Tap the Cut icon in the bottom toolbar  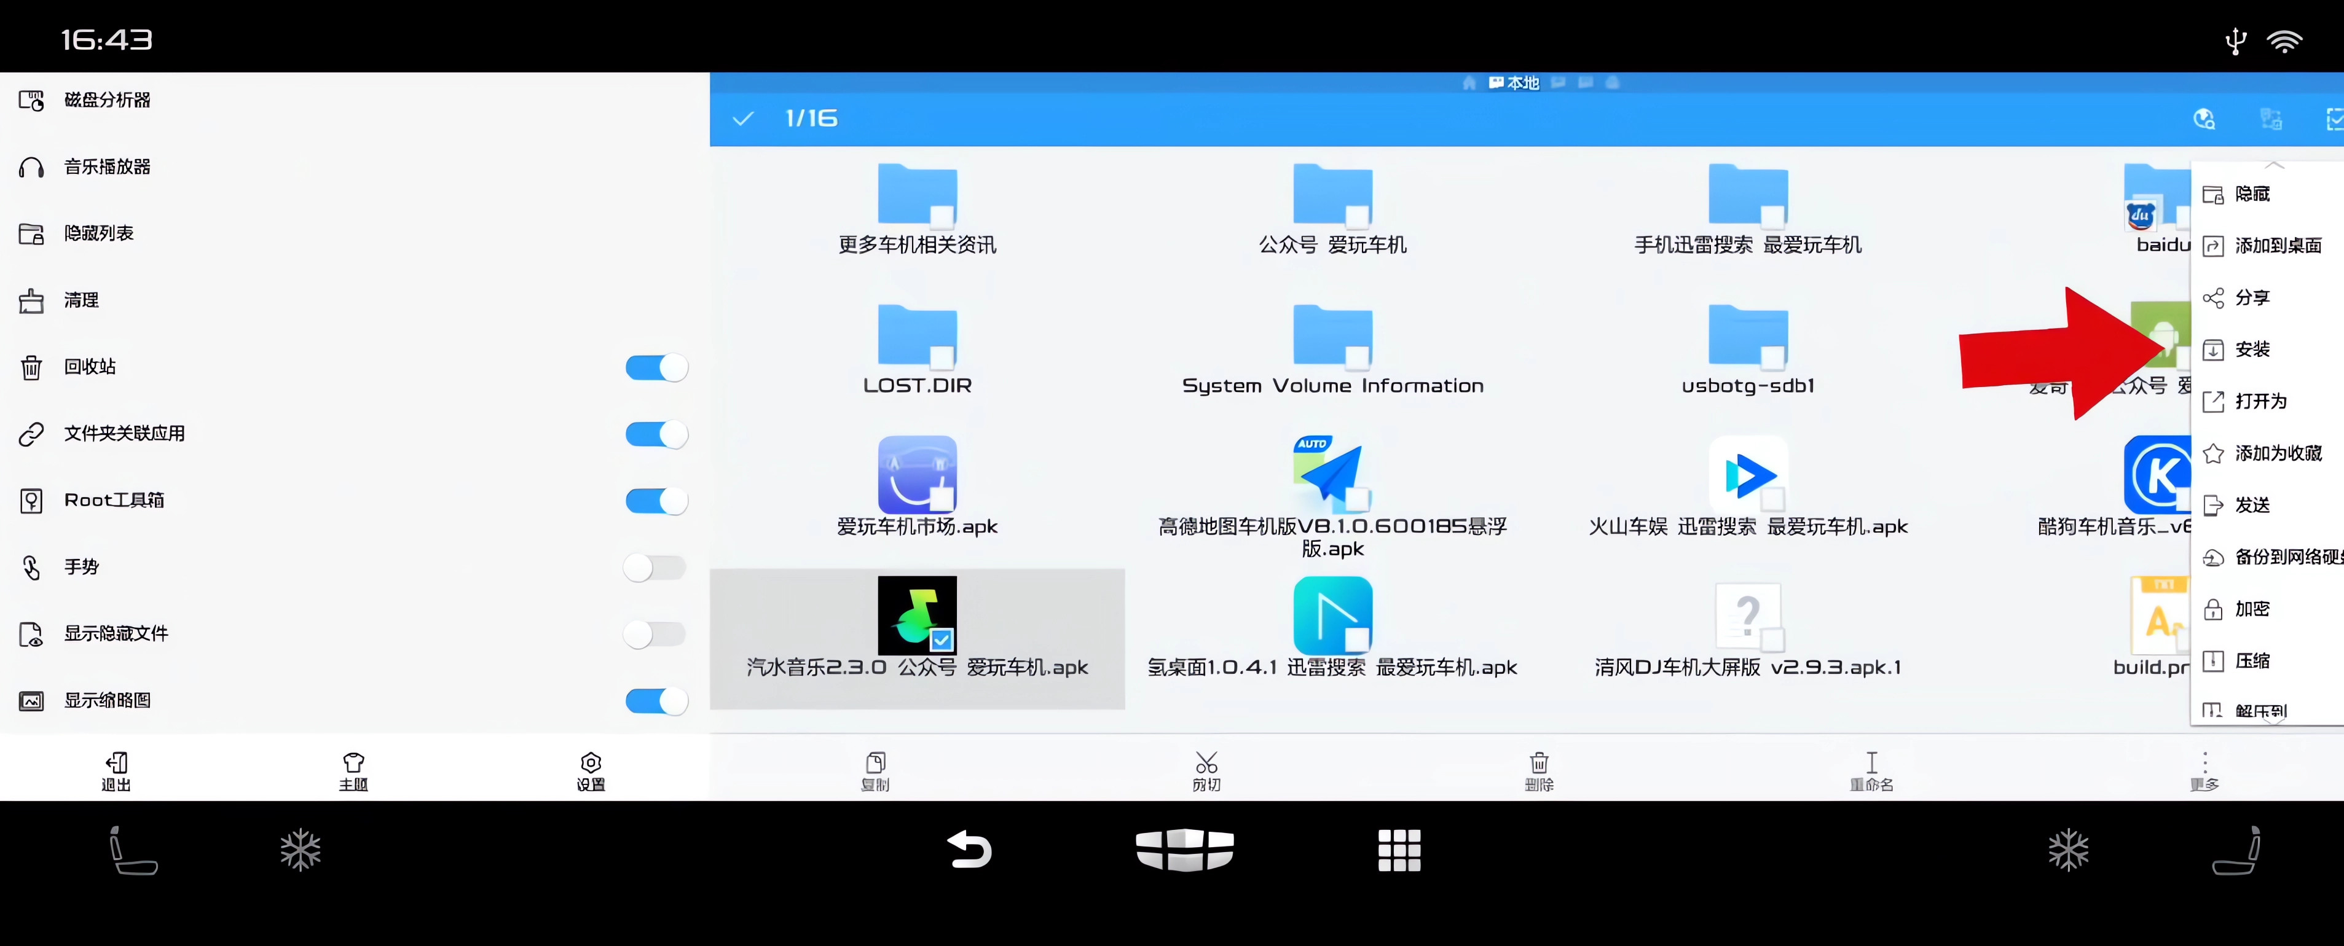coord(1206,768)
